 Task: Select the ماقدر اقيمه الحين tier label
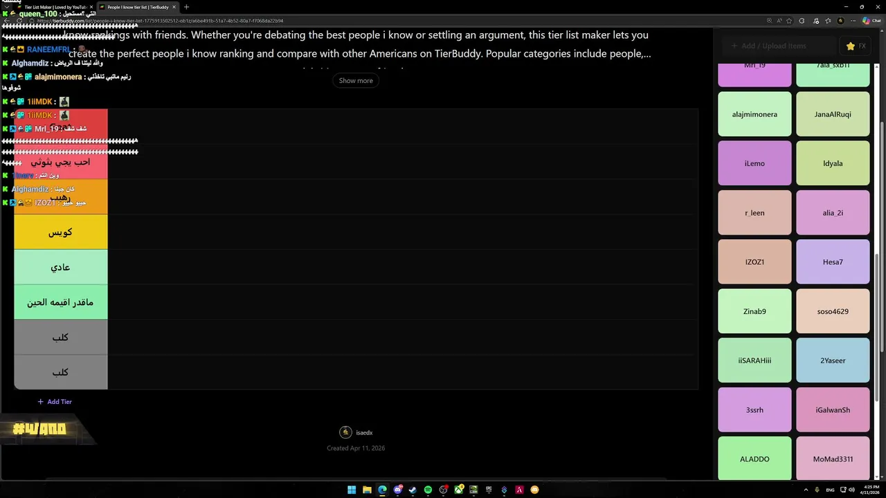61,302
